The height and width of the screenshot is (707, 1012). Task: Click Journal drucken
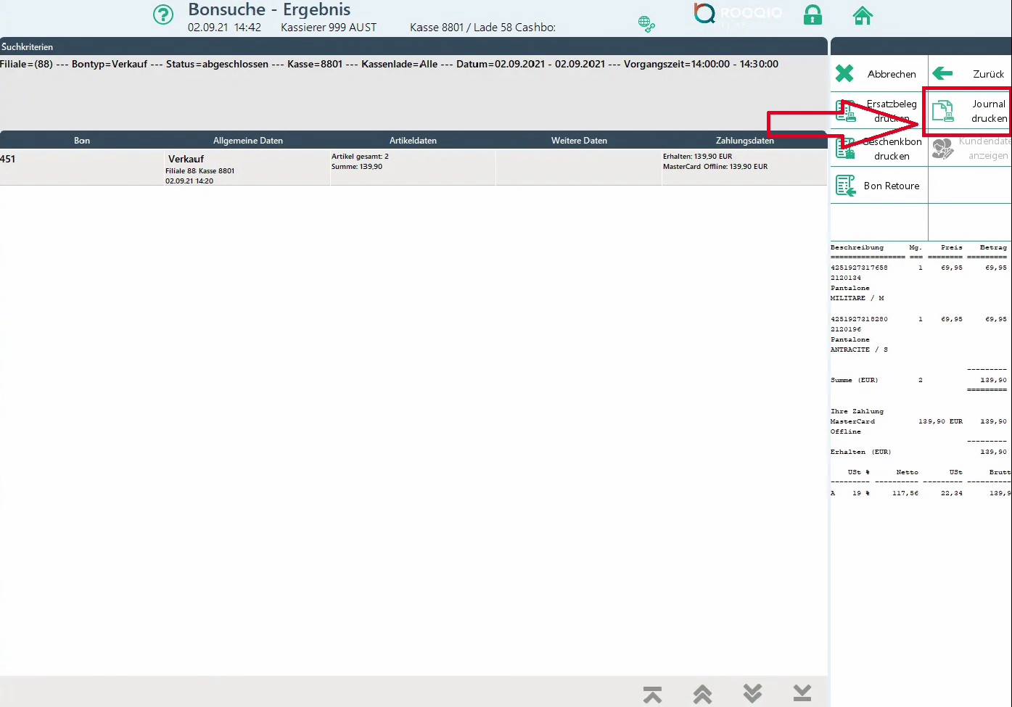tap(970, 112)
